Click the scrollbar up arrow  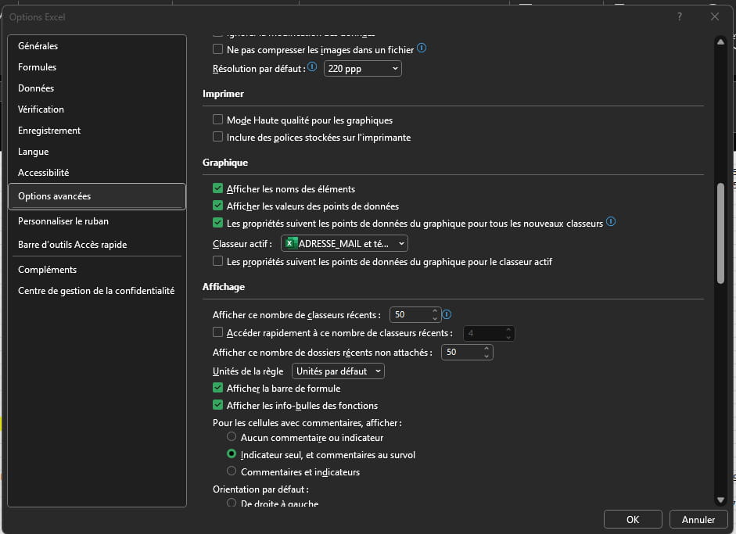(x=720, y=41)
